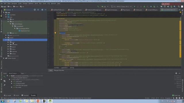Click the Attach debugger icon in toolbar
This screenshot has height=103, width=184.
[x=154, y=7]
